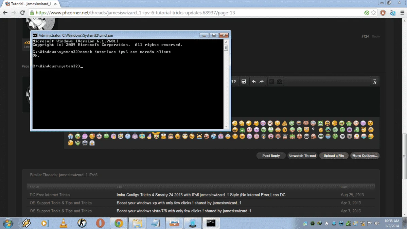
Task: Launch Winamp from the taskbar
Action: (26, 223)
